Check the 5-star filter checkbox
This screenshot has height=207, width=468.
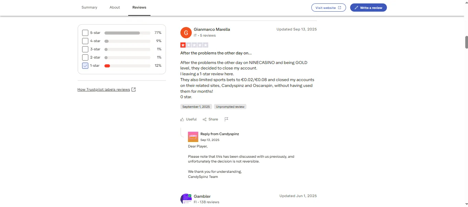point(85,33)
